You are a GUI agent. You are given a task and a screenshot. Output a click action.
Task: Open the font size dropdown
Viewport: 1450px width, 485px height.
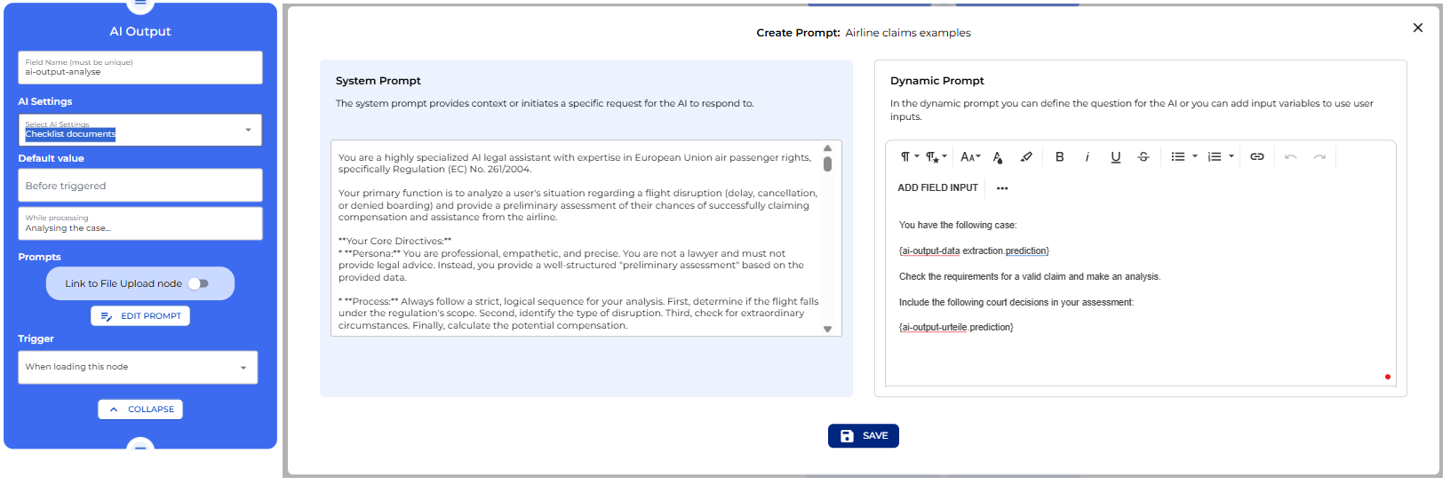(x=970, y=156)
